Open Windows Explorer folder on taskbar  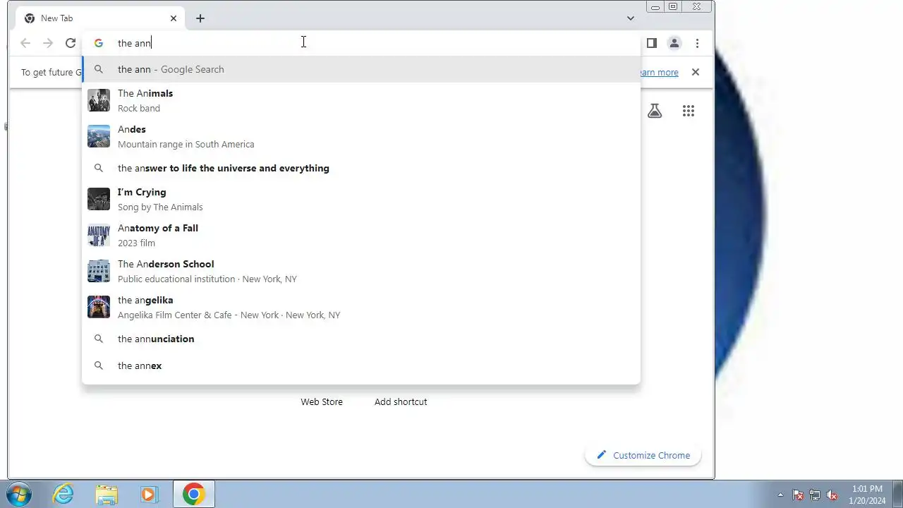pyautogui.click(x=107, y=494)
